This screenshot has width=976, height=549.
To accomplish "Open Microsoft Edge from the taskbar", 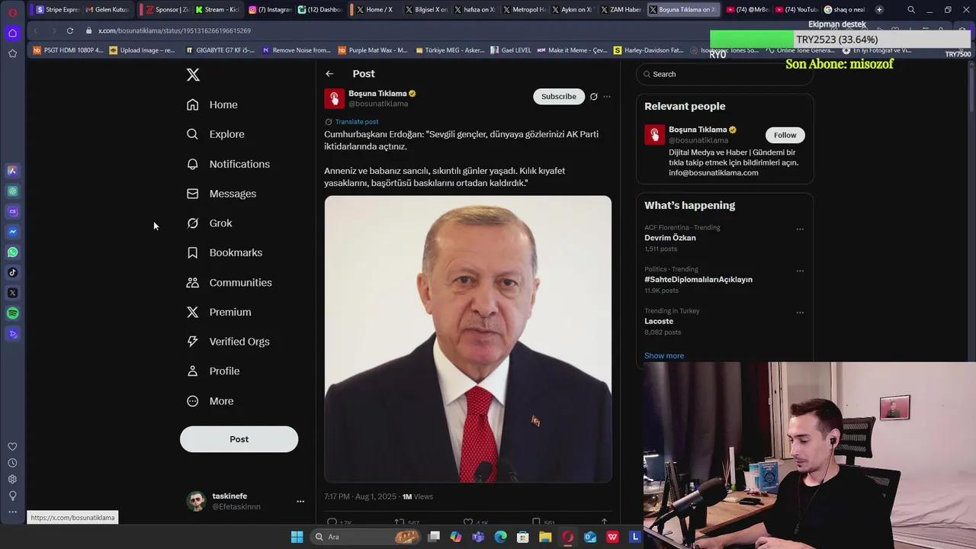I will click(500, 537).
